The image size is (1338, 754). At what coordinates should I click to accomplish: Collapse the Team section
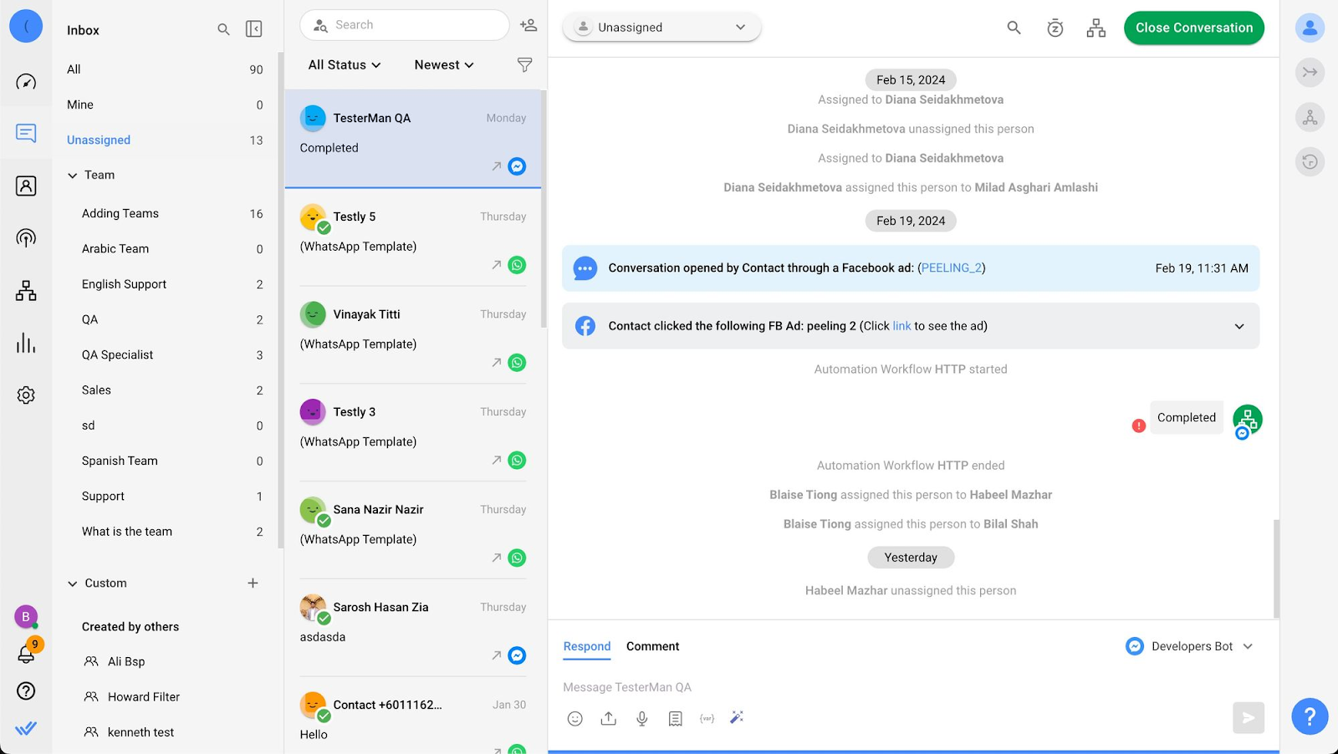pyautogui.click(x=73, y=176)
